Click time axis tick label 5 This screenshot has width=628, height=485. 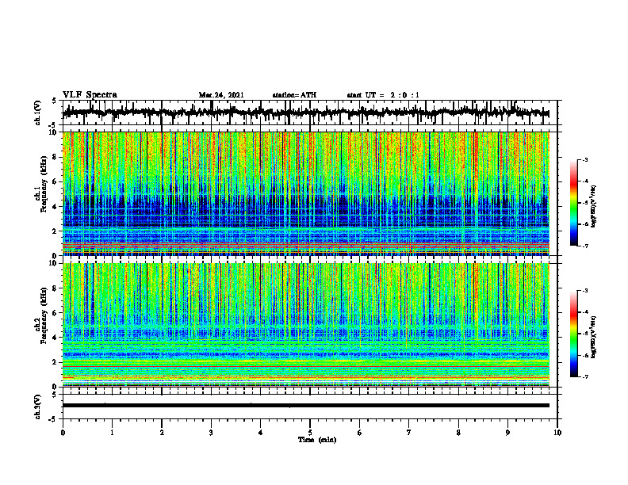(310, 433)
